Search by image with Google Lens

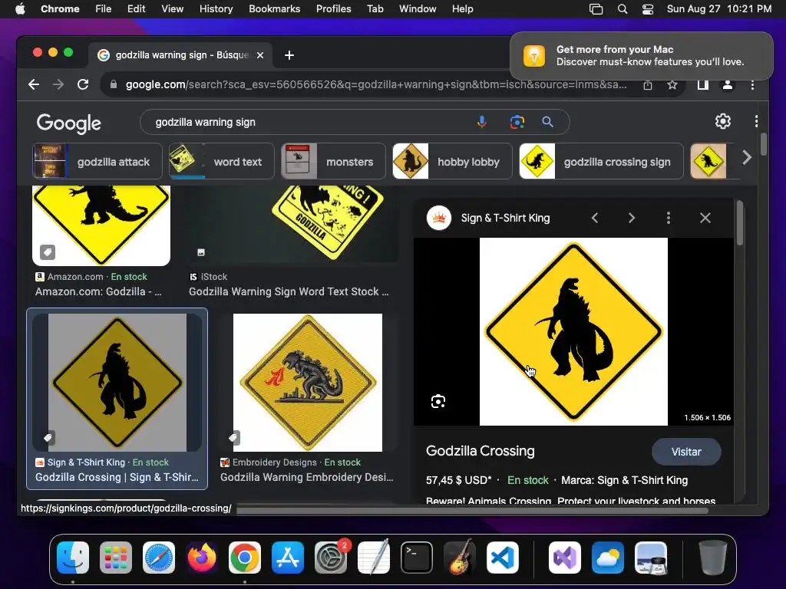click(x=517, y=122)
